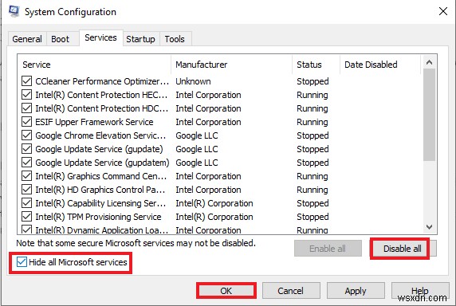
Task: Select the 'CCleaner Performance Optimizer...' row text
Action: 102,81
